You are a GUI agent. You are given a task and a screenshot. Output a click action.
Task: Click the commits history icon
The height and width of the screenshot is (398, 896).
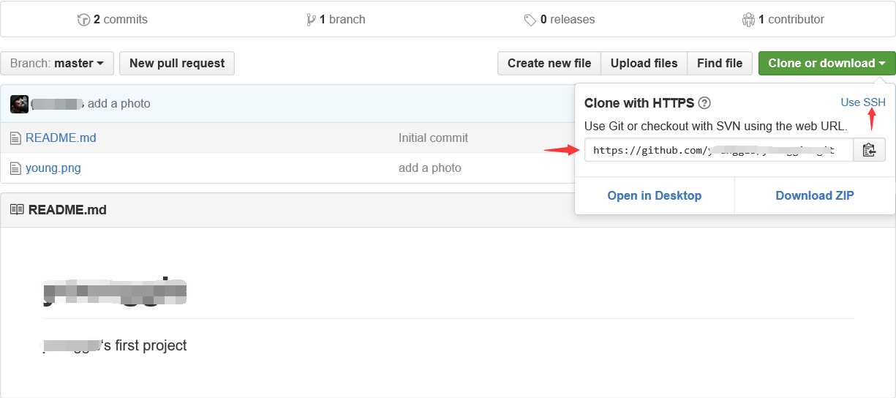(83, 20)
